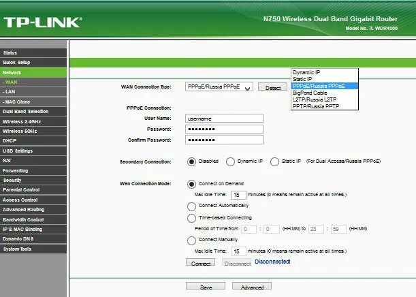The image size is (416, 297).
Task: Edit Max Idle Time under Connect on Demand
Action: coord(238,195)
